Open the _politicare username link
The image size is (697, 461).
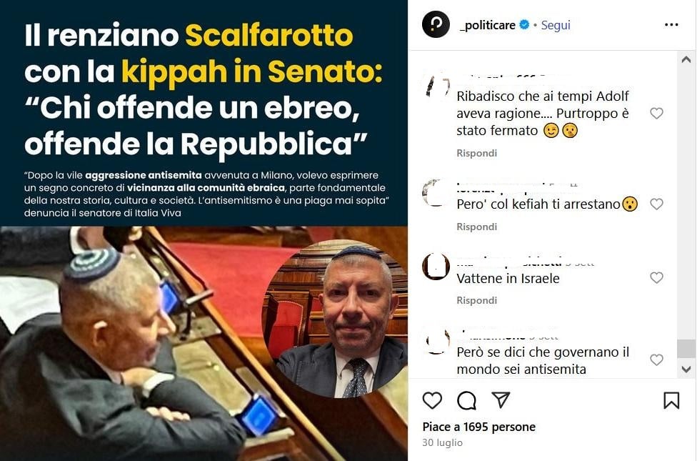[x=487, y=25]
